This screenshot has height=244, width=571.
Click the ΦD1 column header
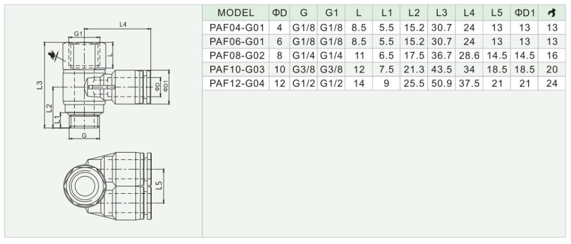pos(524,13)
